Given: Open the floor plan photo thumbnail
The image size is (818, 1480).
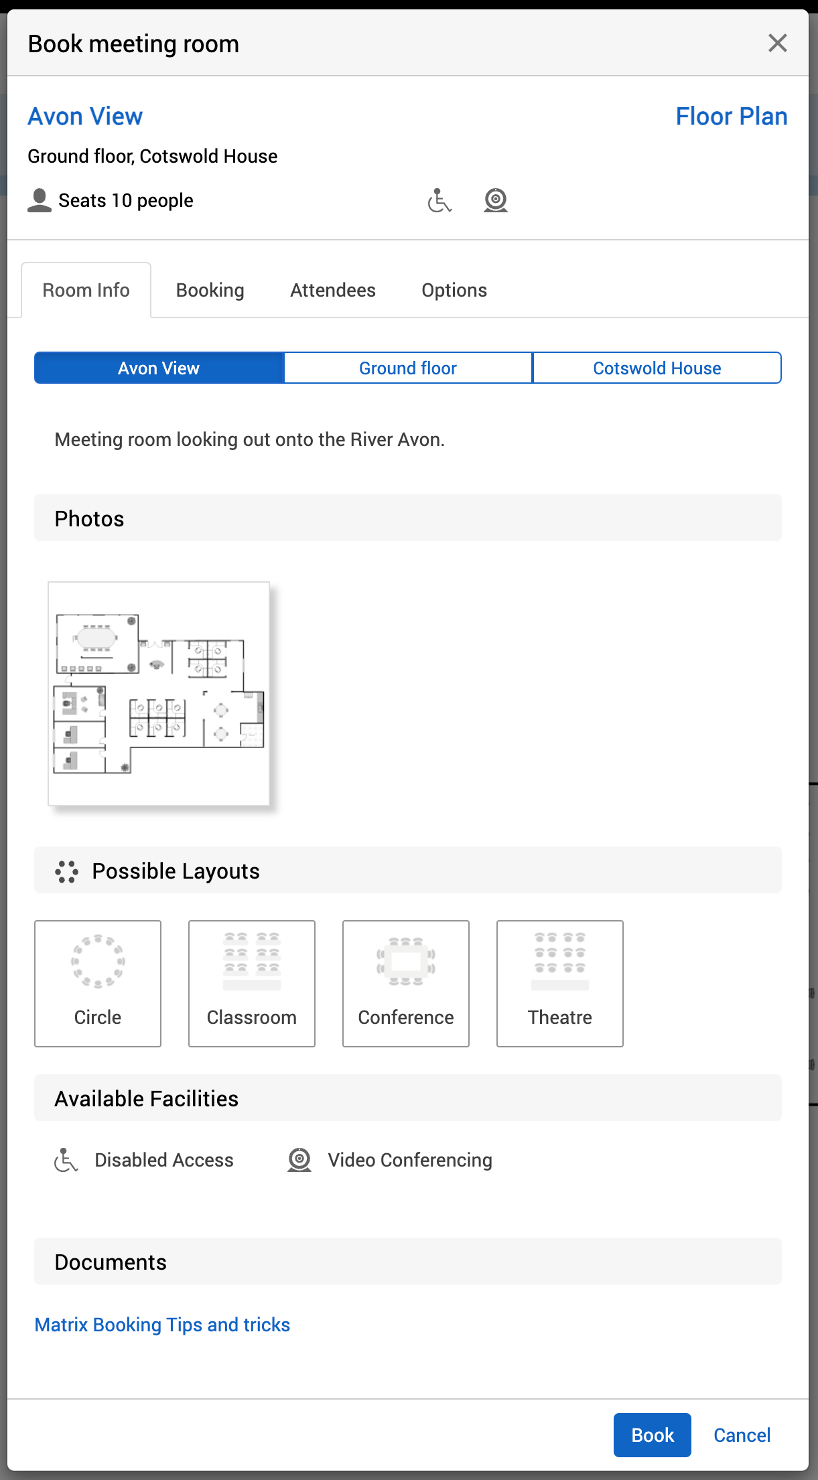Looking at the screenshot, I should [x=159, y=694].
